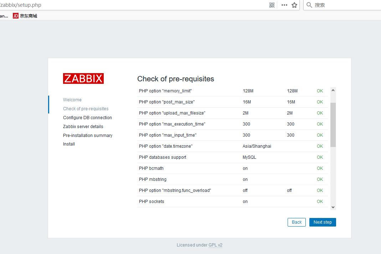Select the Welcome setup step

pyautogui.click(x=72, y=100)
